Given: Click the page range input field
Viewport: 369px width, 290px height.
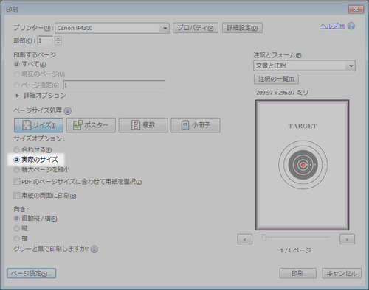Looking at the screenshot, I should 114,85.
